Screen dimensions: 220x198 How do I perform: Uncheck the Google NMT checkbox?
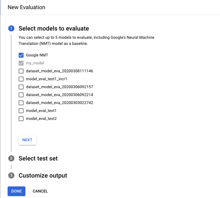(21, 55)
